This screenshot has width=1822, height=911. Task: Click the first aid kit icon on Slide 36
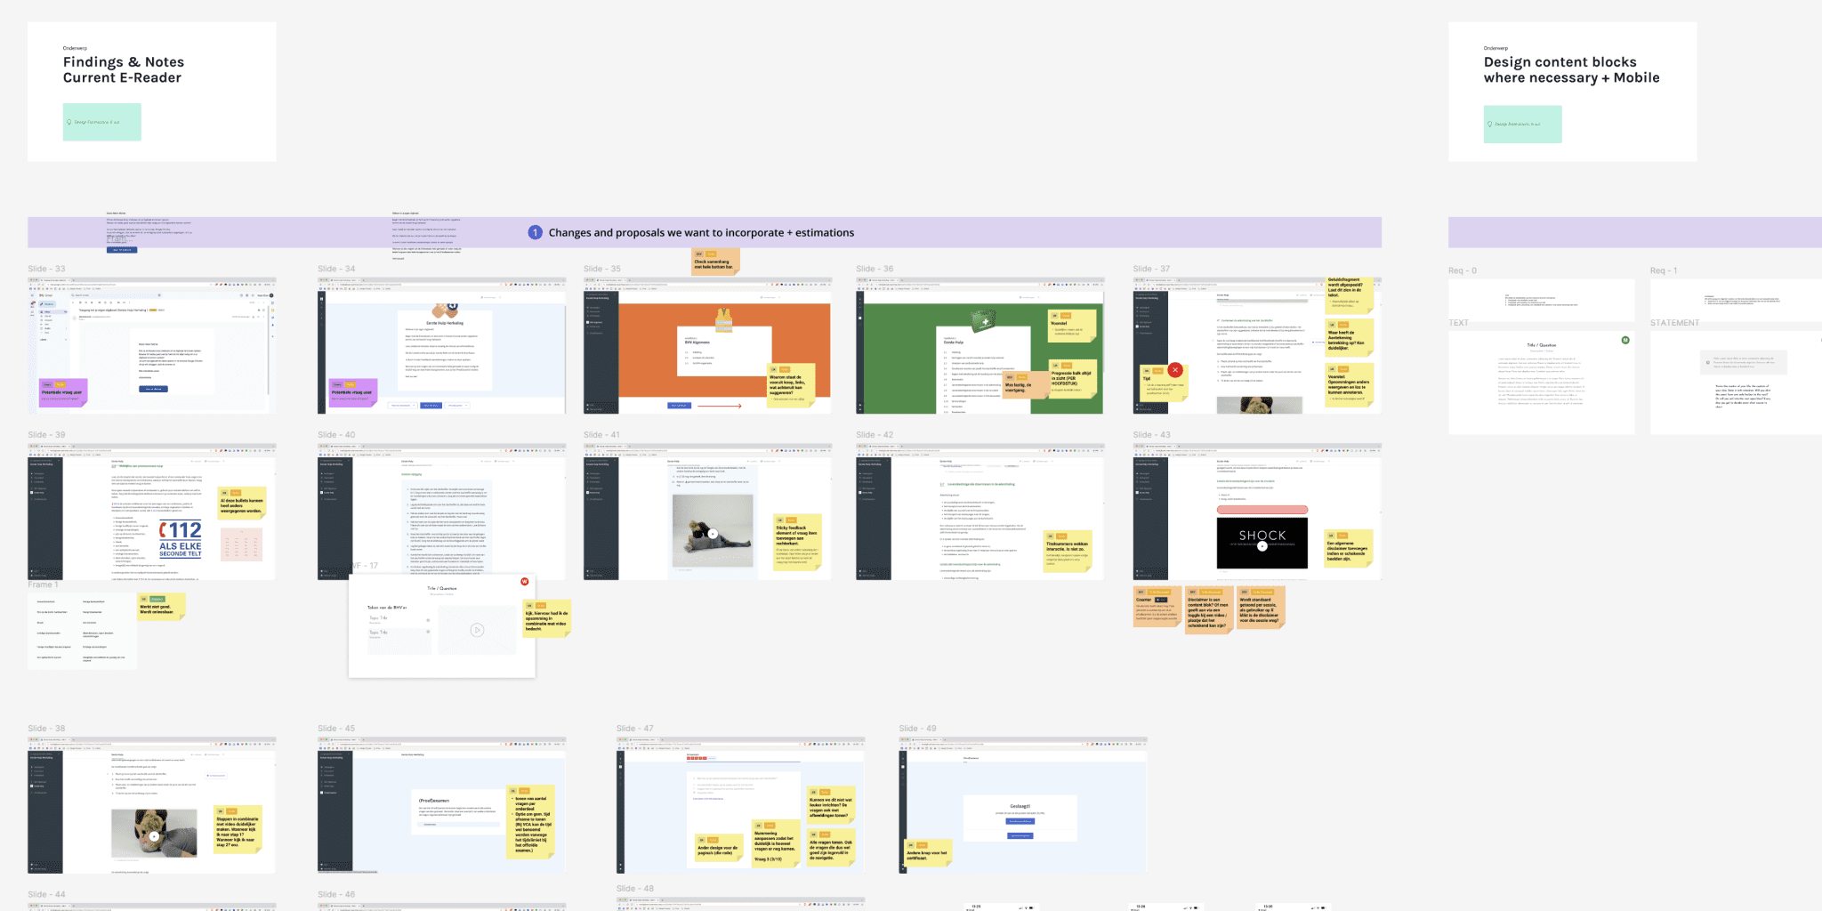tap(983, 320)
